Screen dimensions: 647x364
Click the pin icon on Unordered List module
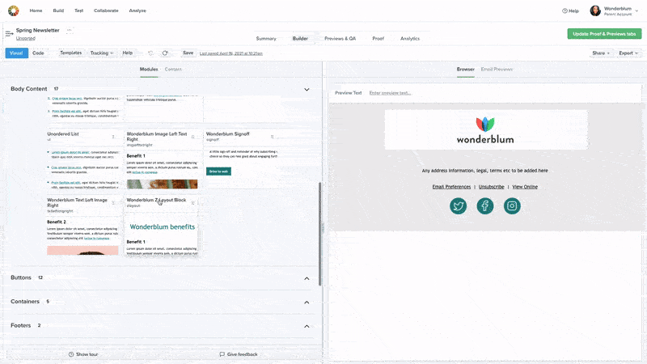point(113,137)
